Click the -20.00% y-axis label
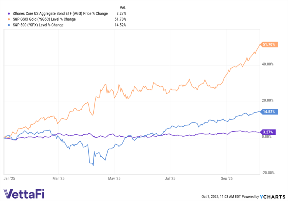This screenshot has height=201, width=288. coord(268,173)
